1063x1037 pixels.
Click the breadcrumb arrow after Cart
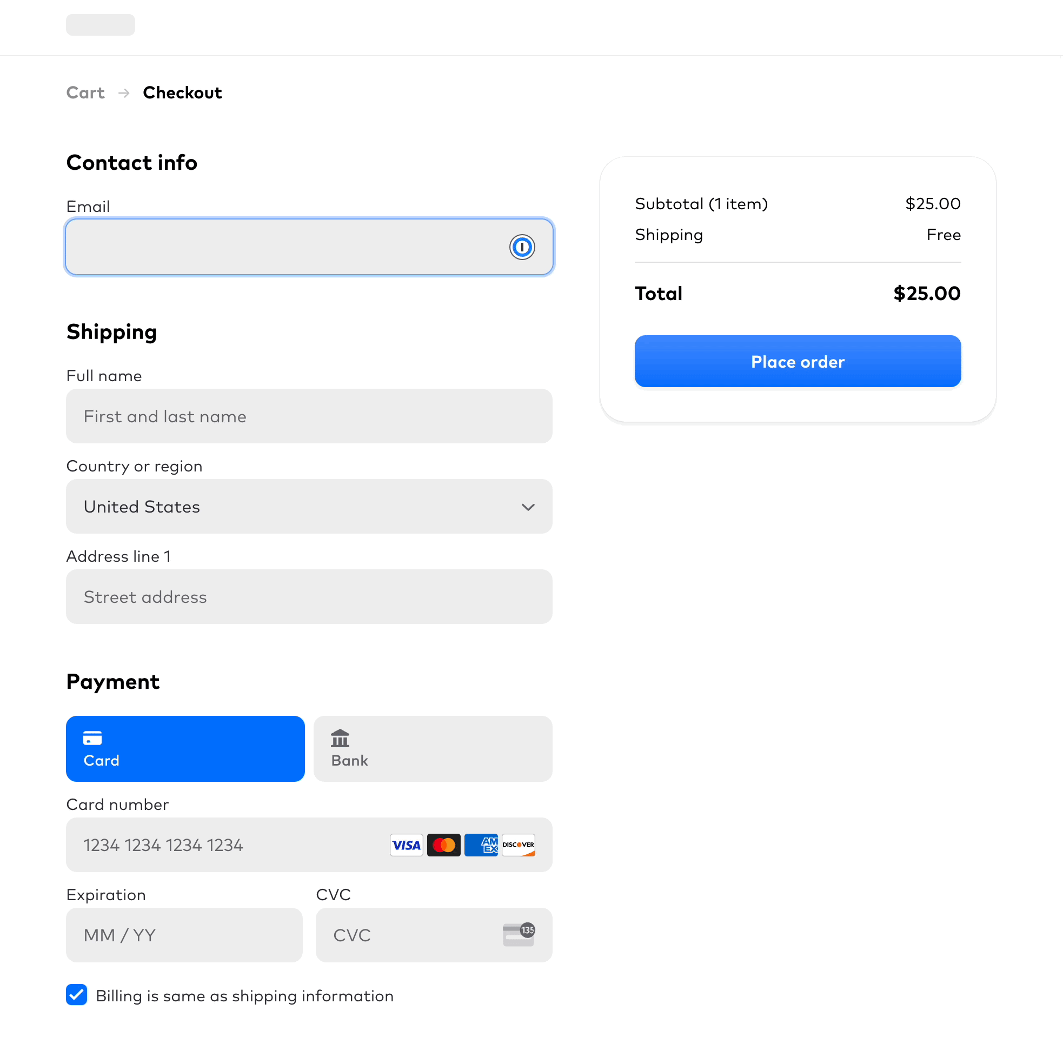coord(124,93)
